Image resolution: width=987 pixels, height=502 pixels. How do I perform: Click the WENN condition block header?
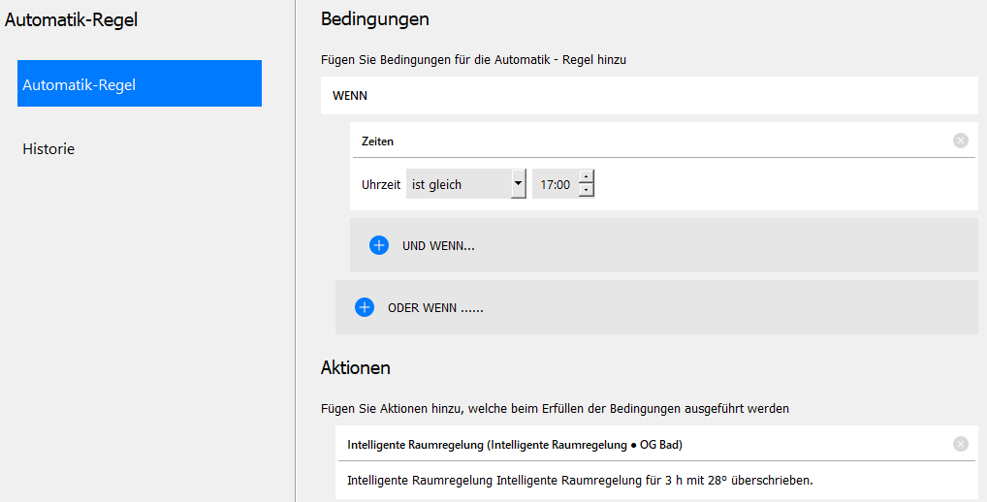click(350, 96)
